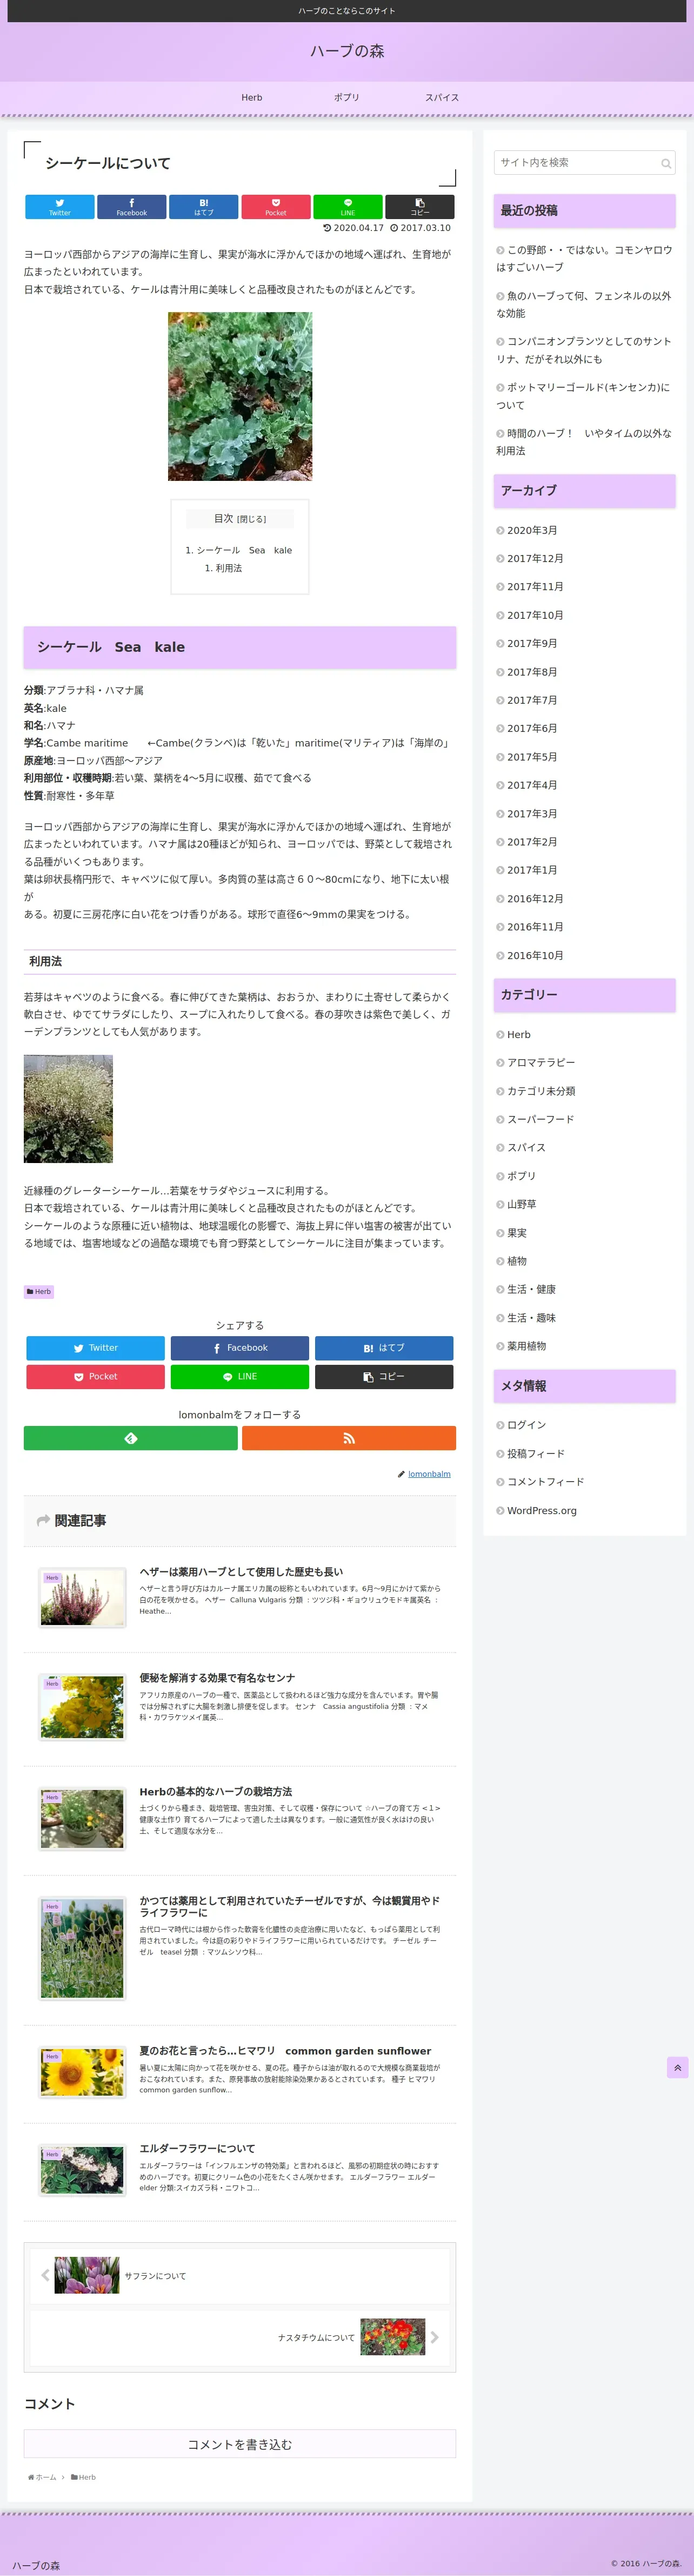The height and width of the screenshot is (2576, 694).
Task: Click the Herb category tag below article
Action: [x=39, y=1291]
